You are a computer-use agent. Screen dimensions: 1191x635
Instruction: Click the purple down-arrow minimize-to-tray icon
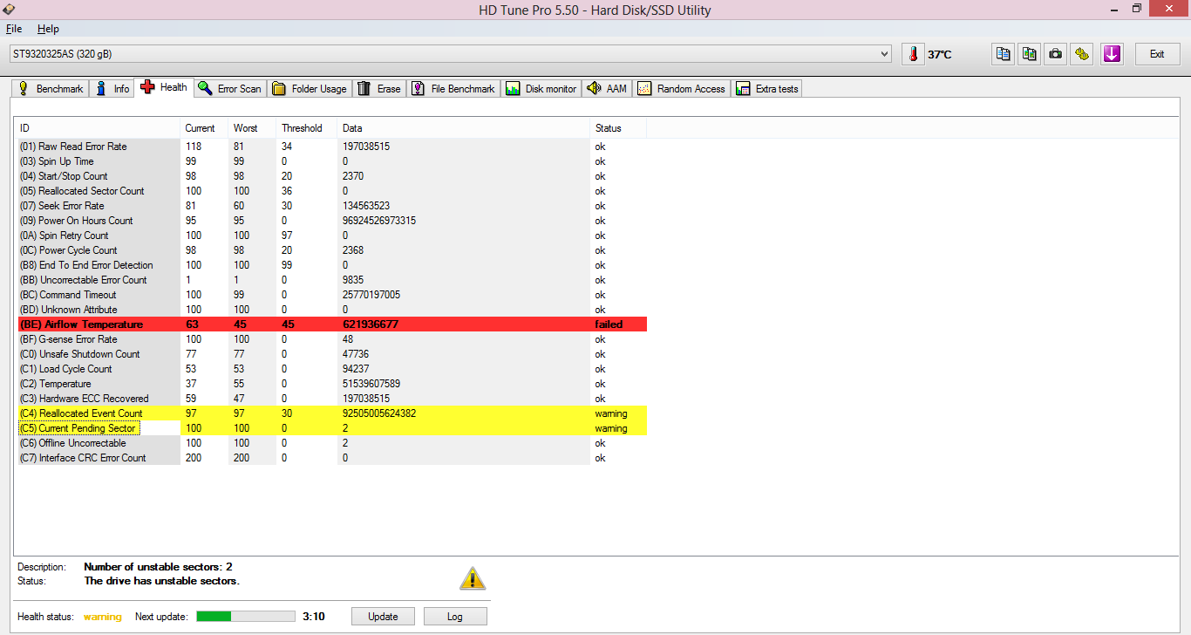pos(1111,54)
